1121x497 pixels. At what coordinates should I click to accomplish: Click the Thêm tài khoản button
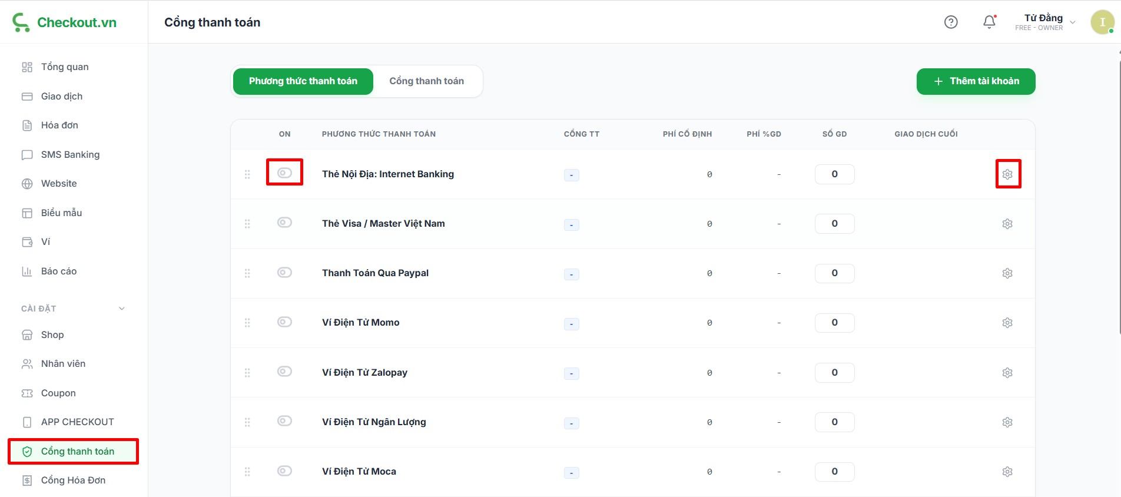(976, 81)
